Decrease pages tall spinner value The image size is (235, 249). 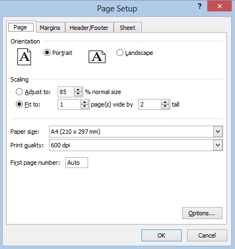pos(165,107)
